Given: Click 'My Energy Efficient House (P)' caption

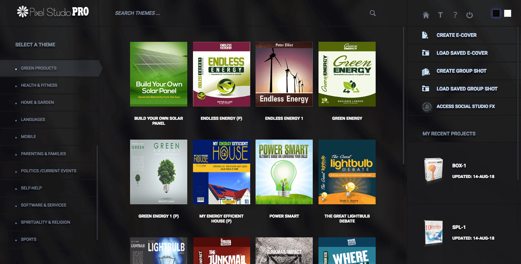Looking at the screenshot, I should pos(222,219).
